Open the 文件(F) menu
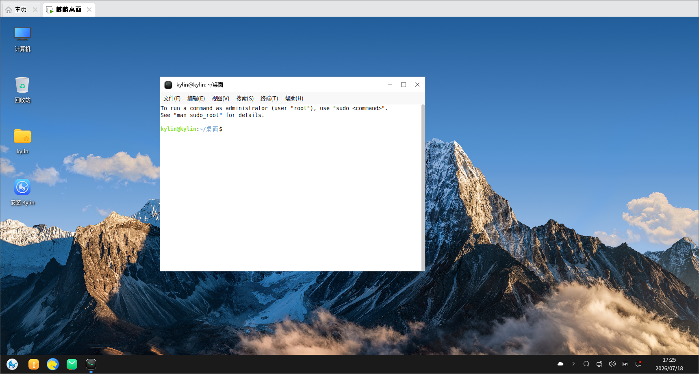699x374 pixels. coord(172,98)
